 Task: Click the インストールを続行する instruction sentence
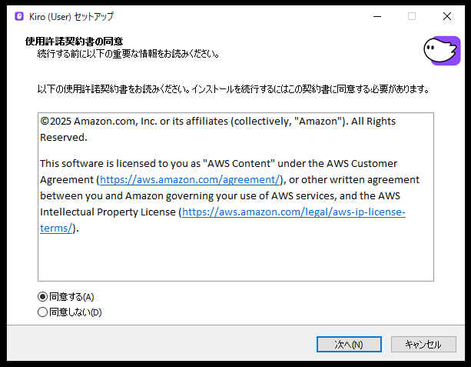point(232,90)
